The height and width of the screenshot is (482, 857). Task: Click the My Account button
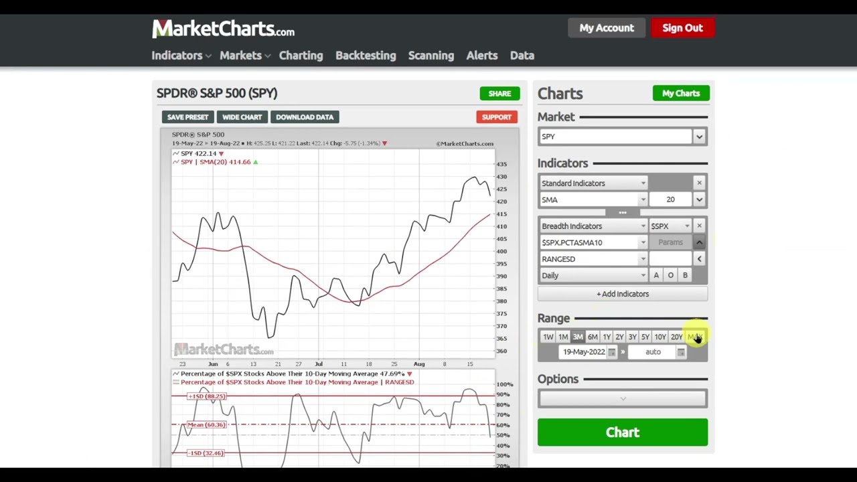(x=607, y=28)
